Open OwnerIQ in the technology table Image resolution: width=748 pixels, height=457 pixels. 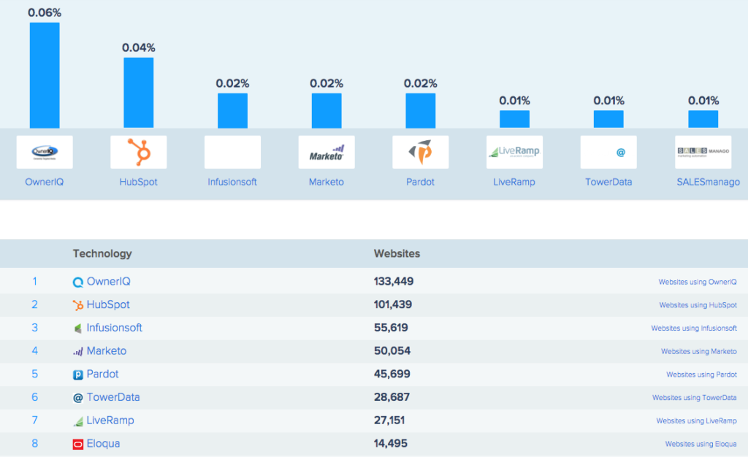coord(108,281)
